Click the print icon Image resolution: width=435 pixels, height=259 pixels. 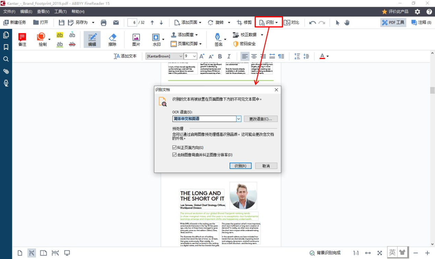tap(104, 23)
